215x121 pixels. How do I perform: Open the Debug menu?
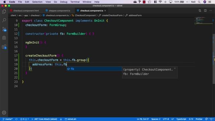coord(63,2)
